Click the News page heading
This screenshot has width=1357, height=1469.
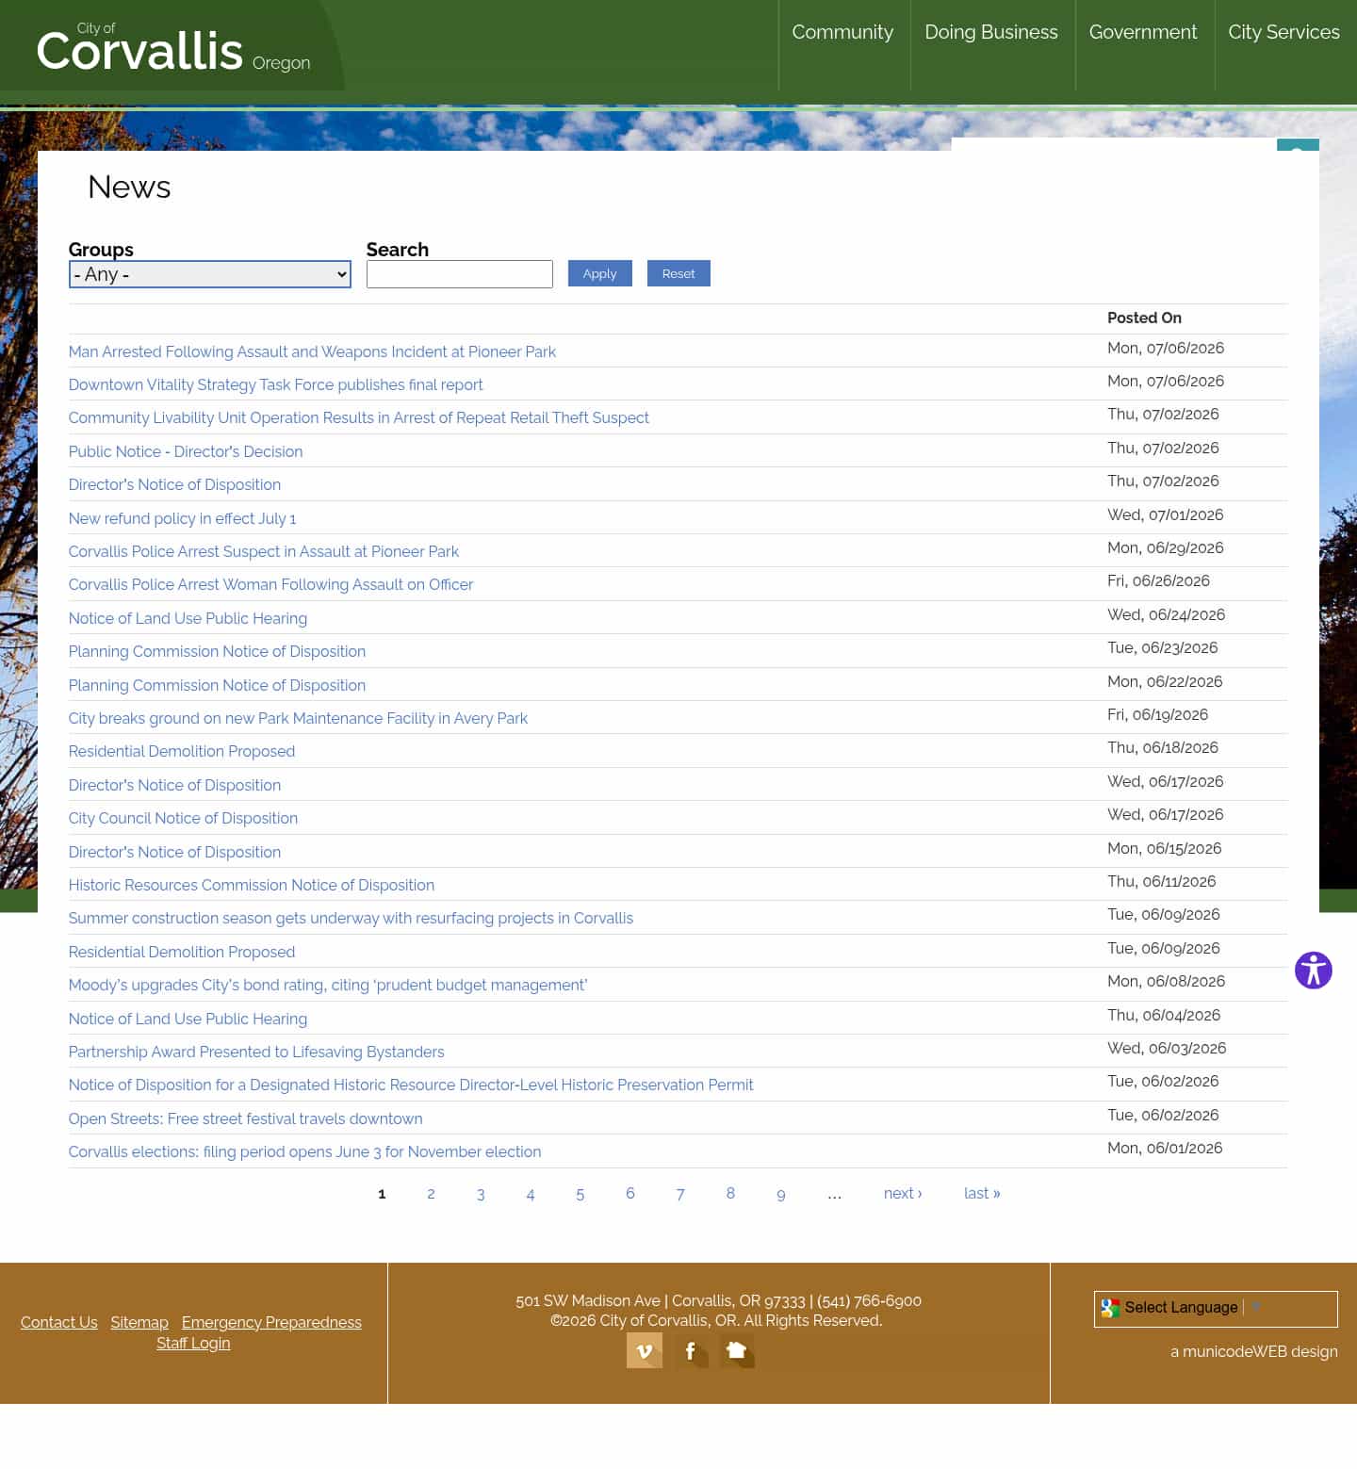[129, 187]
